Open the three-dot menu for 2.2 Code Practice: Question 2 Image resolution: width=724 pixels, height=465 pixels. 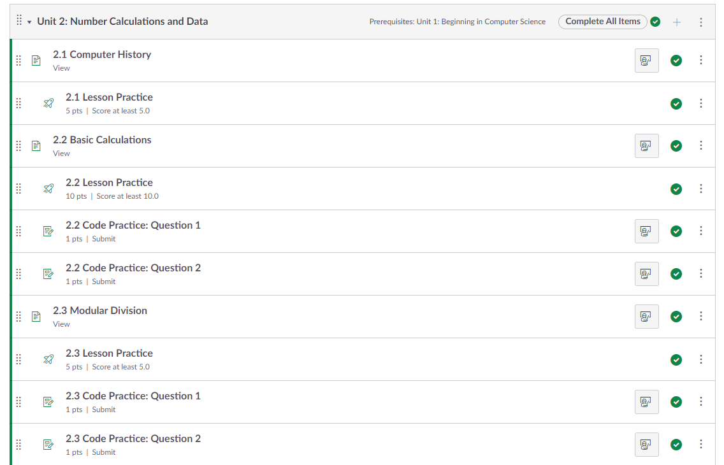coord(701,274)
